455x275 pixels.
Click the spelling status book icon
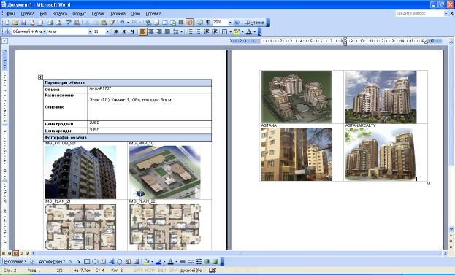(213, 271)
